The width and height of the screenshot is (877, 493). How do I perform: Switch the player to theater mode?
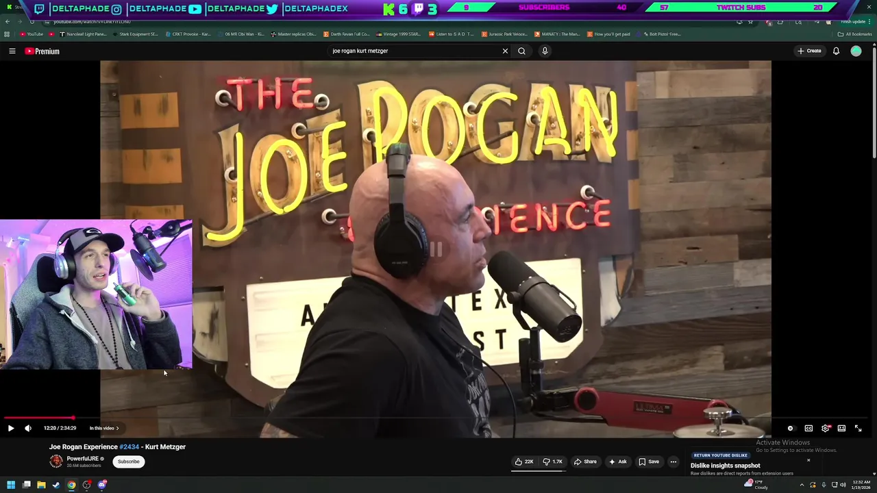pyautogui.click(x=841, y=428)
